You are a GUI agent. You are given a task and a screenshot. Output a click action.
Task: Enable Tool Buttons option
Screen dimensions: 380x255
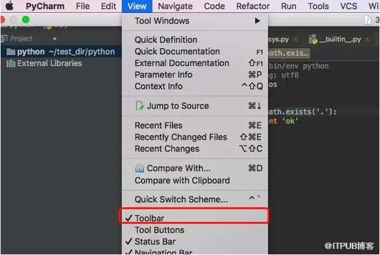[195, 230]
